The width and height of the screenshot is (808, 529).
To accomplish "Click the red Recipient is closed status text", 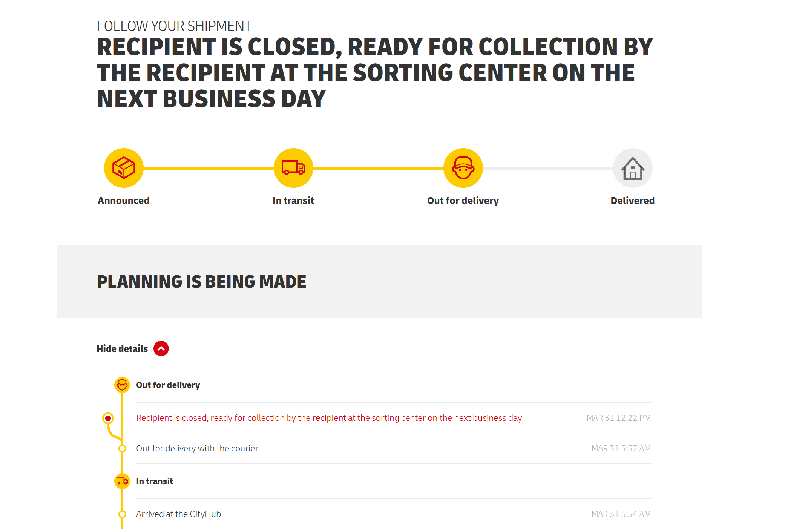I will 329,418.
